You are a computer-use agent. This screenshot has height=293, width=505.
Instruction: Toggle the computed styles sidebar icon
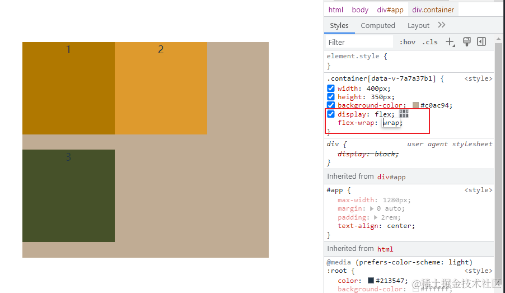point(481,41)
